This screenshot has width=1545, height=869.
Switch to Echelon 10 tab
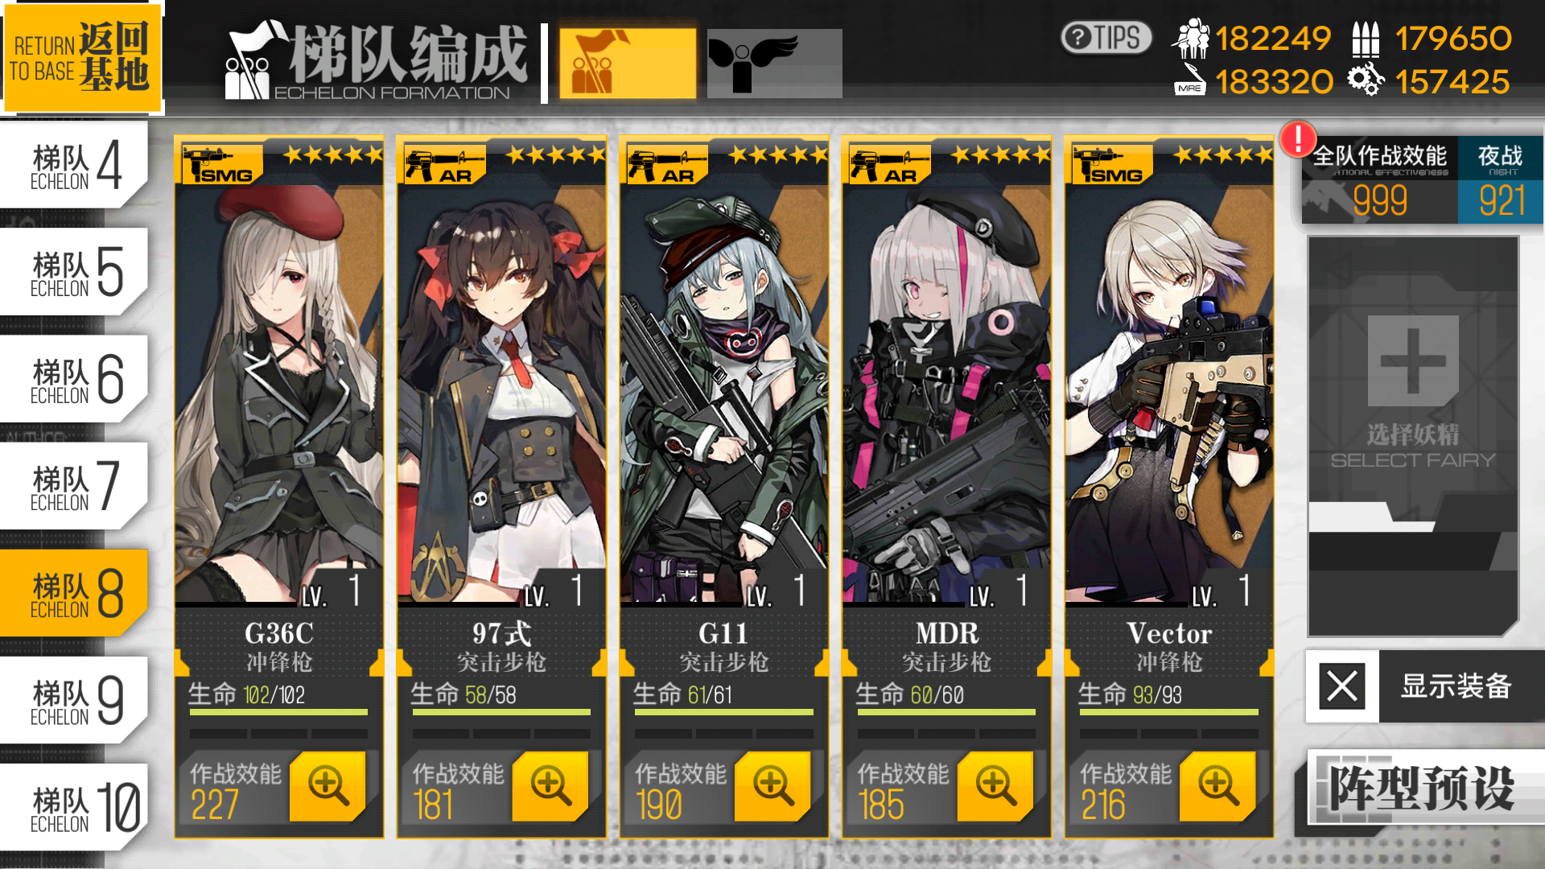pyautogui.click(x=74, y=807)
